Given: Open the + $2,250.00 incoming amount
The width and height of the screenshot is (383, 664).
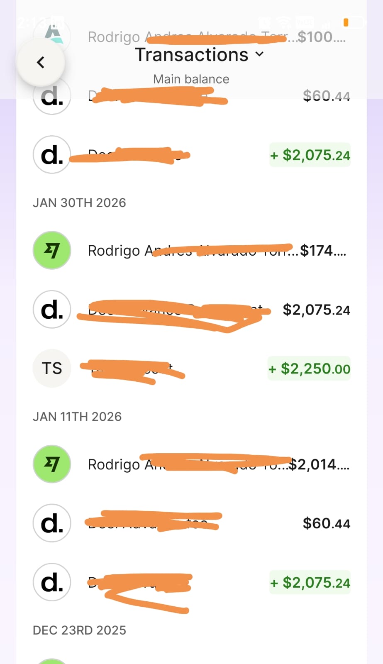Looking at the screenshot, I should (x=310, y=369).
